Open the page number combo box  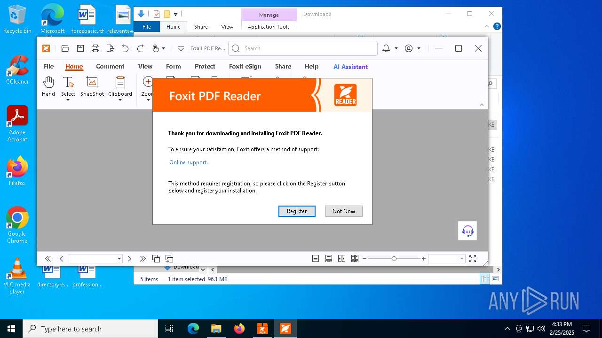[x=95, y=259]
